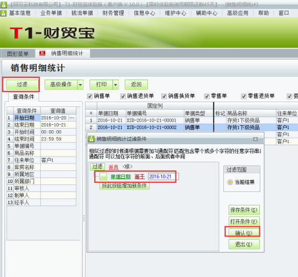Click 按此按钮增加新条件 button
The width and height of the screenshot is (298, 277).
pos(124,186)
